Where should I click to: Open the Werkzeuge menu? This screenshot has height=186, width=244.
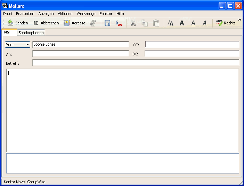click(86, 14)
